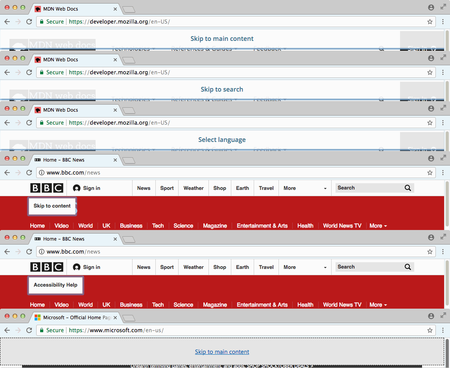The image size is (450, 368).
Task: Expand red-bar More menu in BBC "Accessibility Help" window
Action: (378, 305)
